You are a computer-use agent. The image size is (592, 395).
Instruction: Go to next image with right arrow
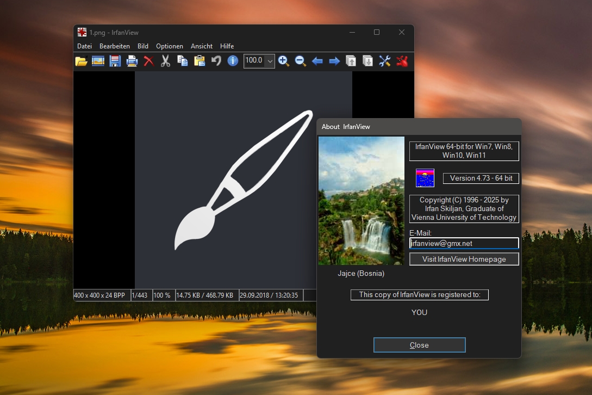coord(334,61)
